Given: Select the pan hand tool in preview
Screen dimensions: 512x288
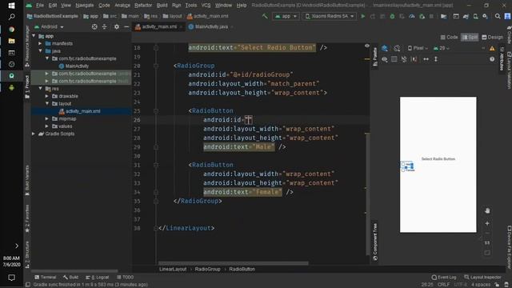Looking at the screenshot, I should [487, 211].
